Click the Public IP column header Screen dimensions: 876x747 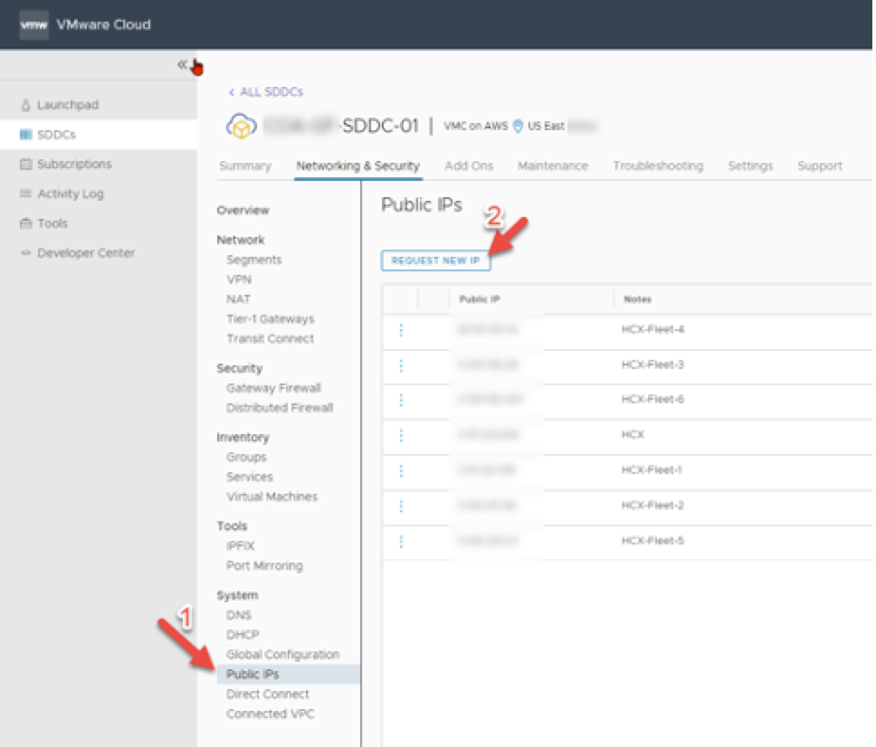(x=480, y=299)
